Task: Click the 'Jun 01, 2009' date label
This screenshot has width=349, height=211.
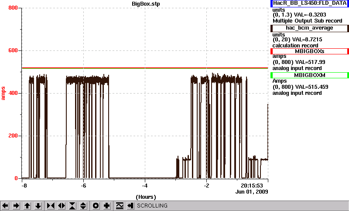Action: [252, 192]
